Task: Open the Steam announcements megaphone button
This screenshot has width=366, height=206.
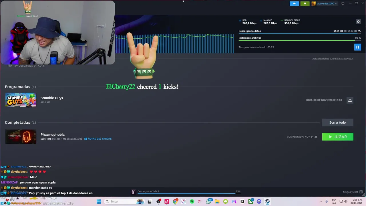Action: point(294,4)
